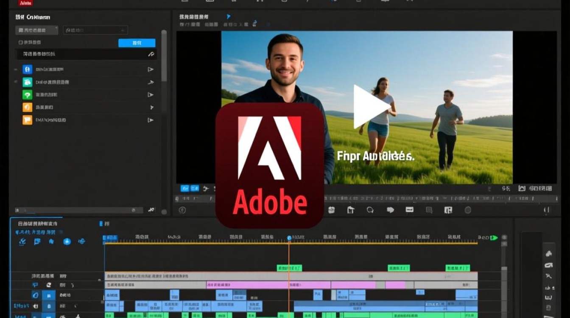570x318 pixels.
Task: Switch to the preview panel's title tab
Action: coord(194,17)
